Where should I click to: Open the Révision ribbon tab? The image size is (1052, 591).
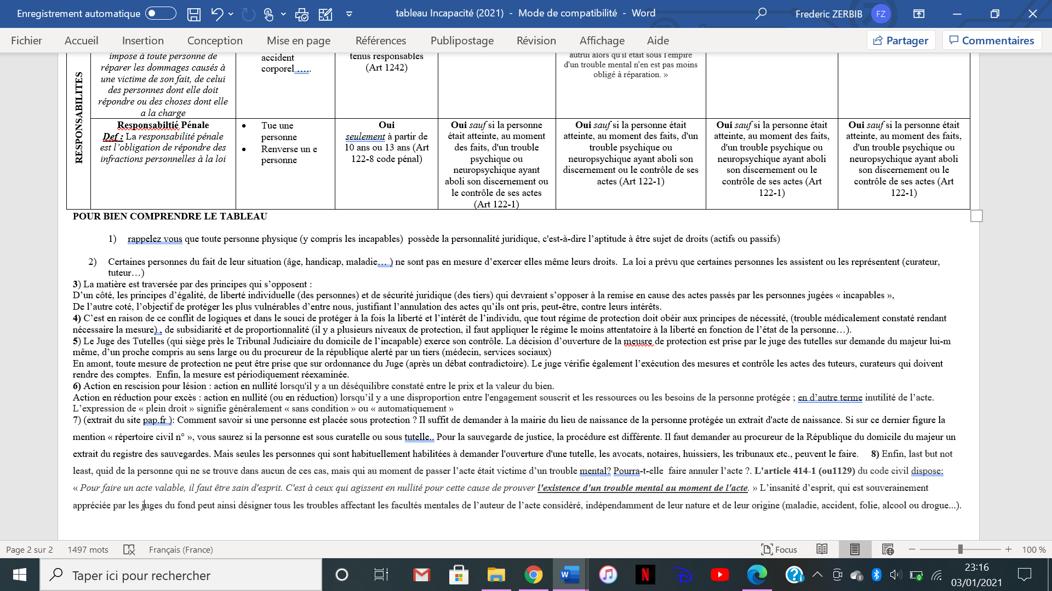(x=536, y=40)
